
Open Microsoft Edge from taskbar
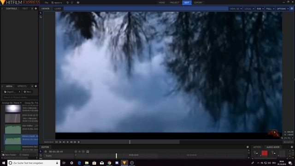(79, 163)
